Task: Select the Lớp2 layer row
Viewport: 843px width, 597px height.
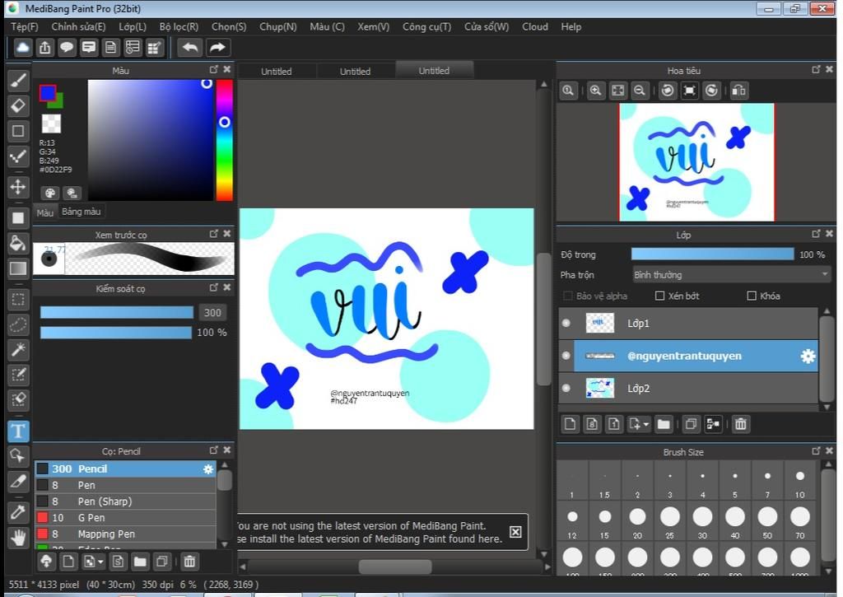Action: coord(688,389)
